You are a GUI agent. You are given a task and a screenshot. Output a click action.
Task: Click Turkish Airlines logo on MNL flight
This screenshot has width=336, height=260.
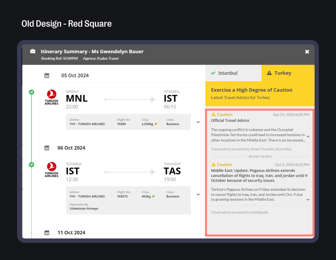pos(52,97)
